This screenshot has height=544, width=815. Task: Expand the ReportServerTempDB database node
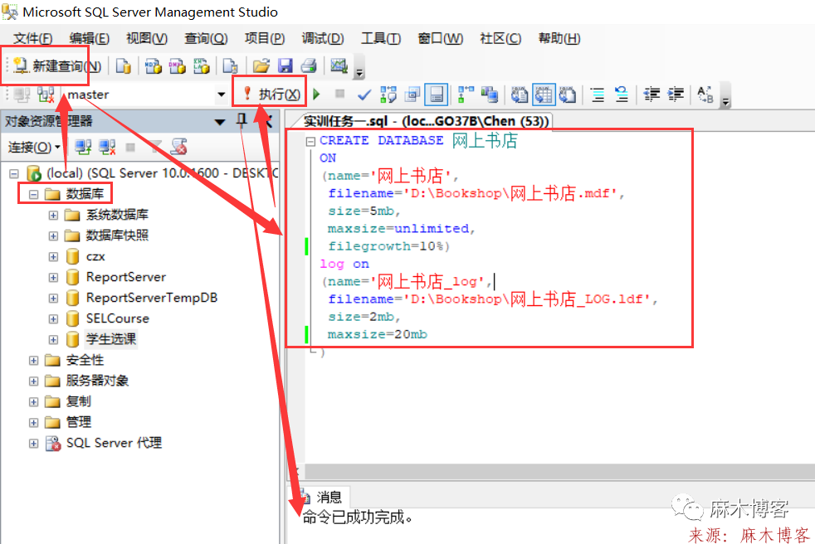coord(53,299)
